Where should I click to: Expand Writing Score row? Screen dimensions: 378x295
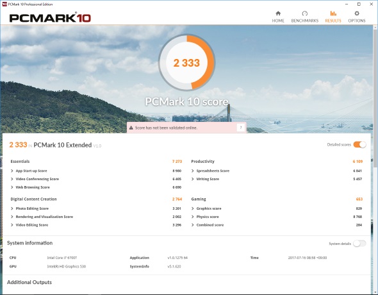(277, 179)
